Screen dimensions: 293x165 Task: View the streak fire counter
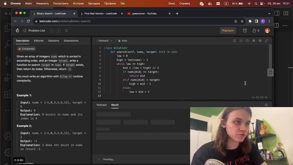click(x=256, y=31)
